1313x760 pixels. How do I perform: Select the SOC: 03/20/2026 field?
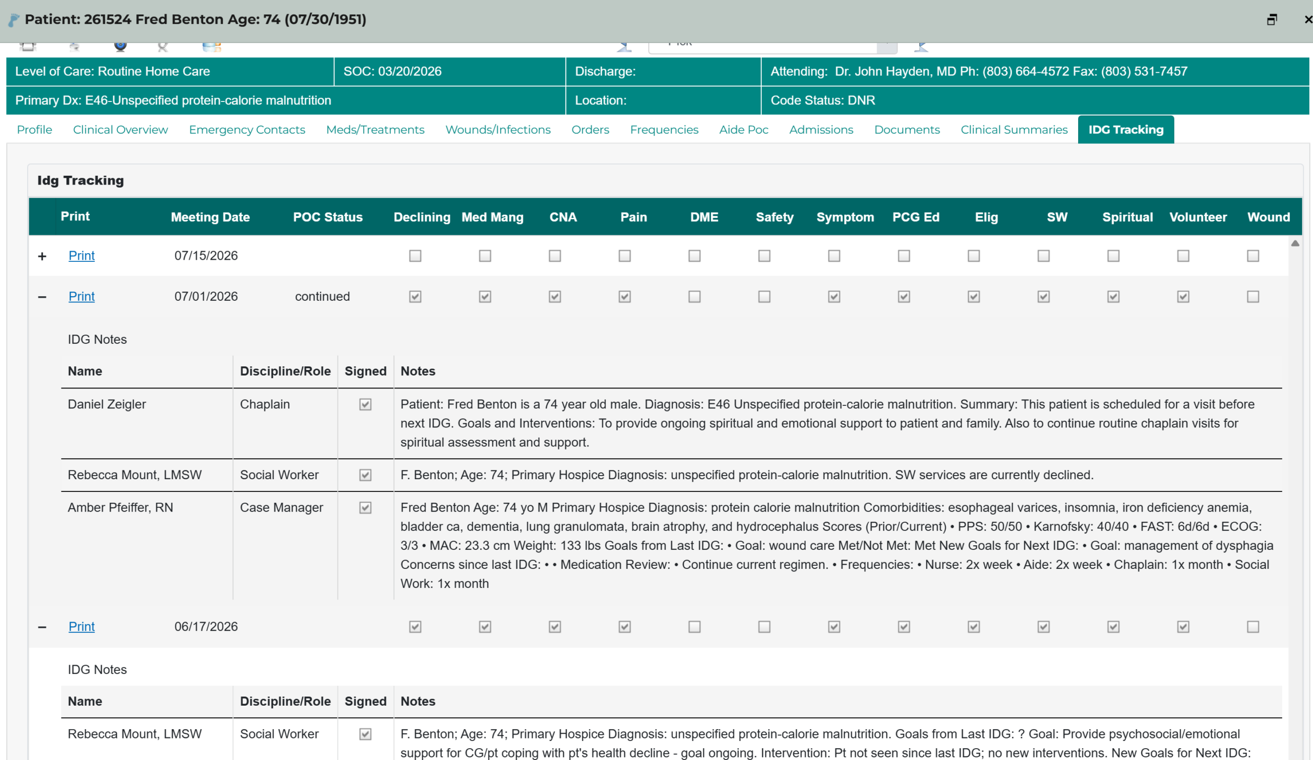click(x=450, y=71)
